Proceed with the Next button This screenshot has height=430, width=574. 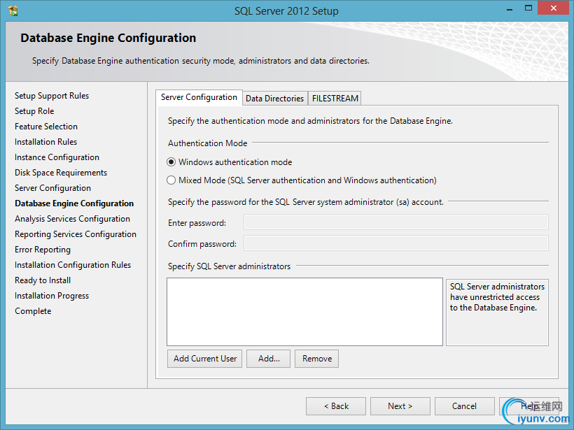pos(400,406)
